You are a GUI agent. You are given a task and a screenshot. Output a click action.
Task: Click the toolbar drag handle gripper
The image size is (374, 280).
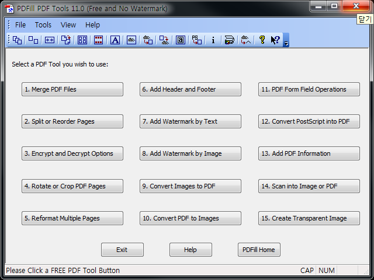(x=9, y=40)
